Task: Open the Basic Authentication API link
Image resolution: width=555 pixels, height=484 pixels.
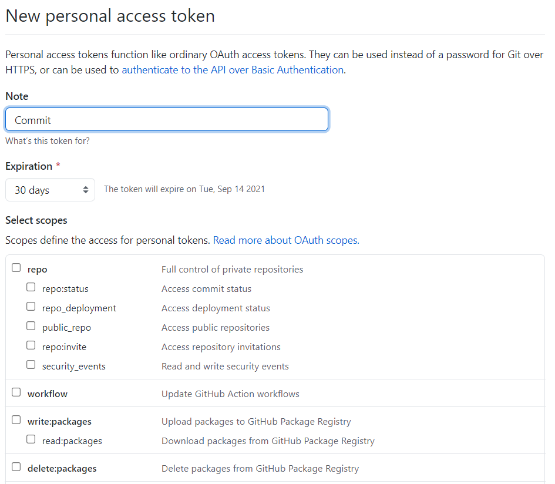Action: [x=233, y=70]
